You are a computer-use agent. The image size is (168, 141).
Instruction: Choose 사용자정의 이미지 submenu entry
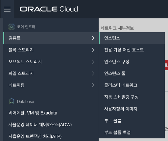point(132,109)
